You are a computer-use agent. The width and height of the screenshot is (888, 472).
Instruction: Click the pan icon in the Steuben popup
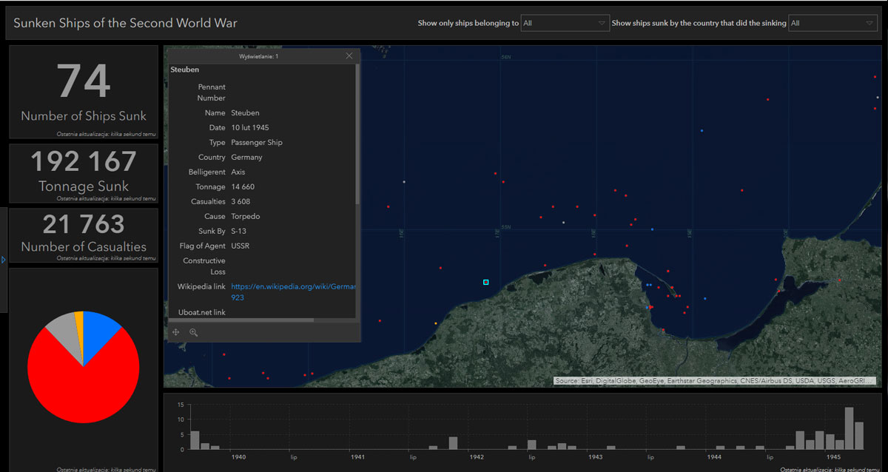176,333
